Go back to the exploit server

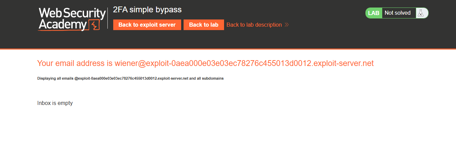tap(147, 25)
